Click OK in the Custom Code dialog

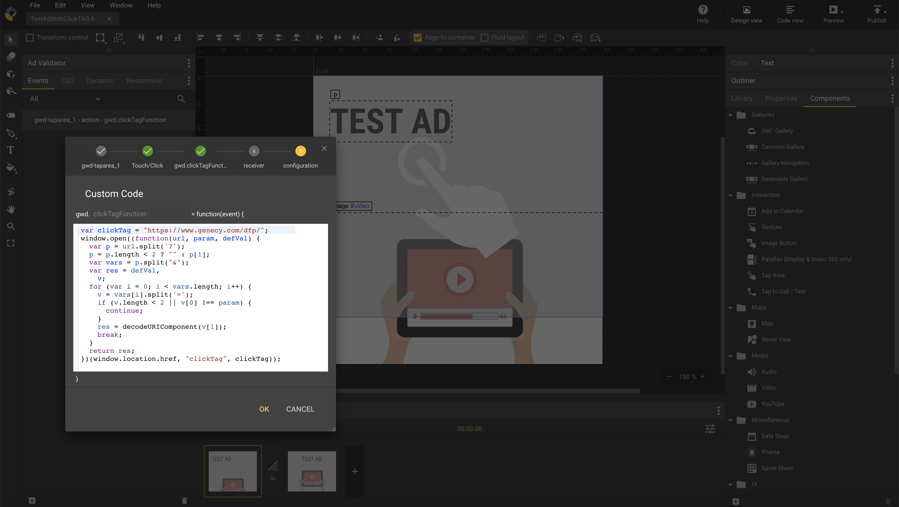[264, 409]
